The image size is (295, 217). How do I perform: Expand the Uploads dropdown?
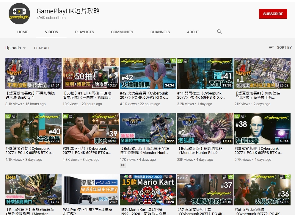tap(15, 48)
